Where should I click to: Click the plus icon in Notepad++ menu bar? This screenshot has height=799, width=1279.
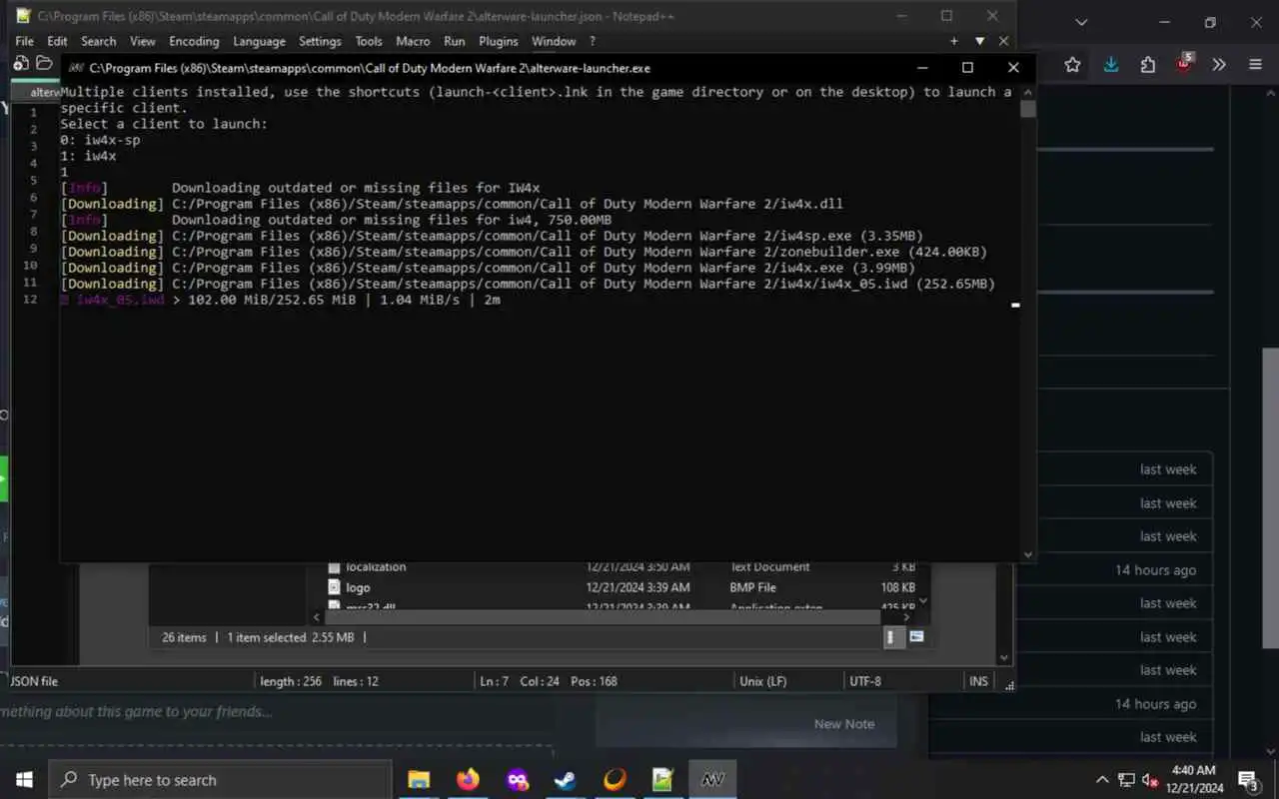954,41
